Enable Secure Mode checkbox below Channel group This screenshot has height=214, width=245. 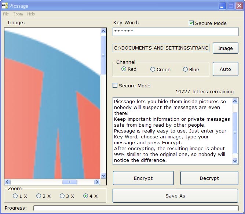115,86
